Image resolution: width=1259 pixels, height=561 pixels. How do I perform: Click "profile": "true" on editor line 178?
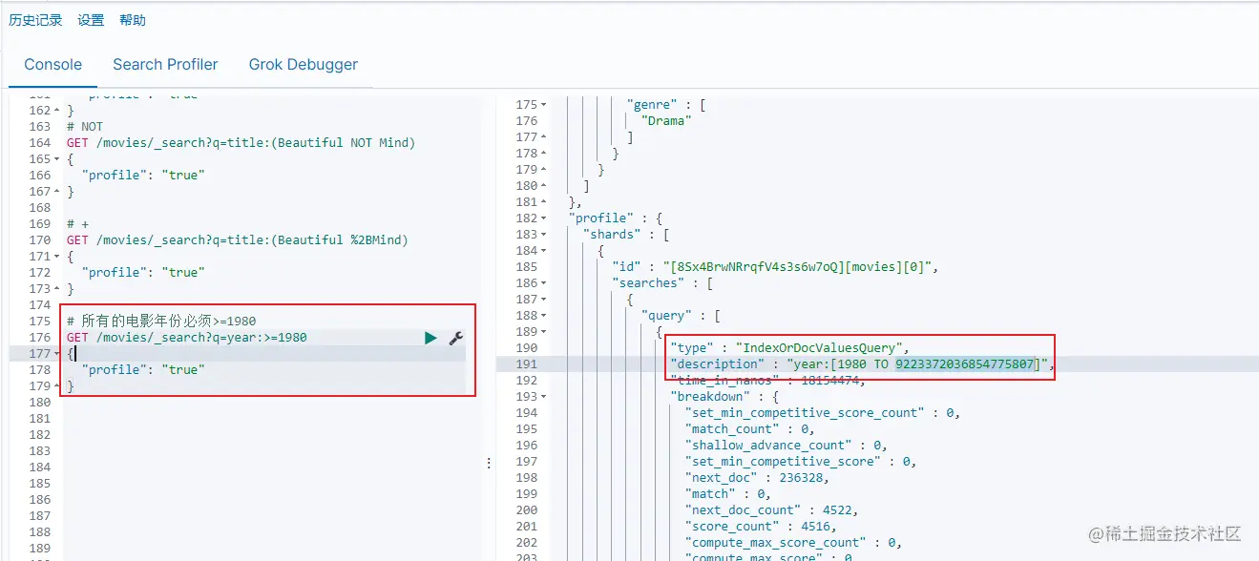click(x=143, y=370)
